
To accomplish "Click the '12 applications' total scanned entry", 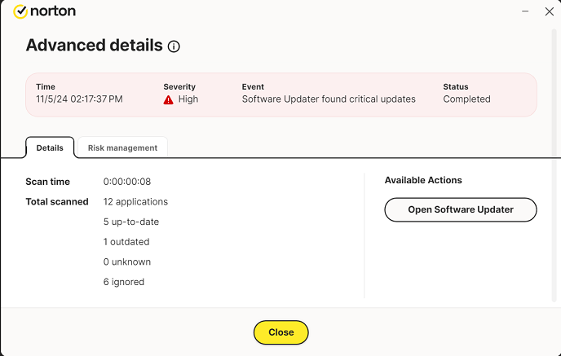I will pos(135,202).
